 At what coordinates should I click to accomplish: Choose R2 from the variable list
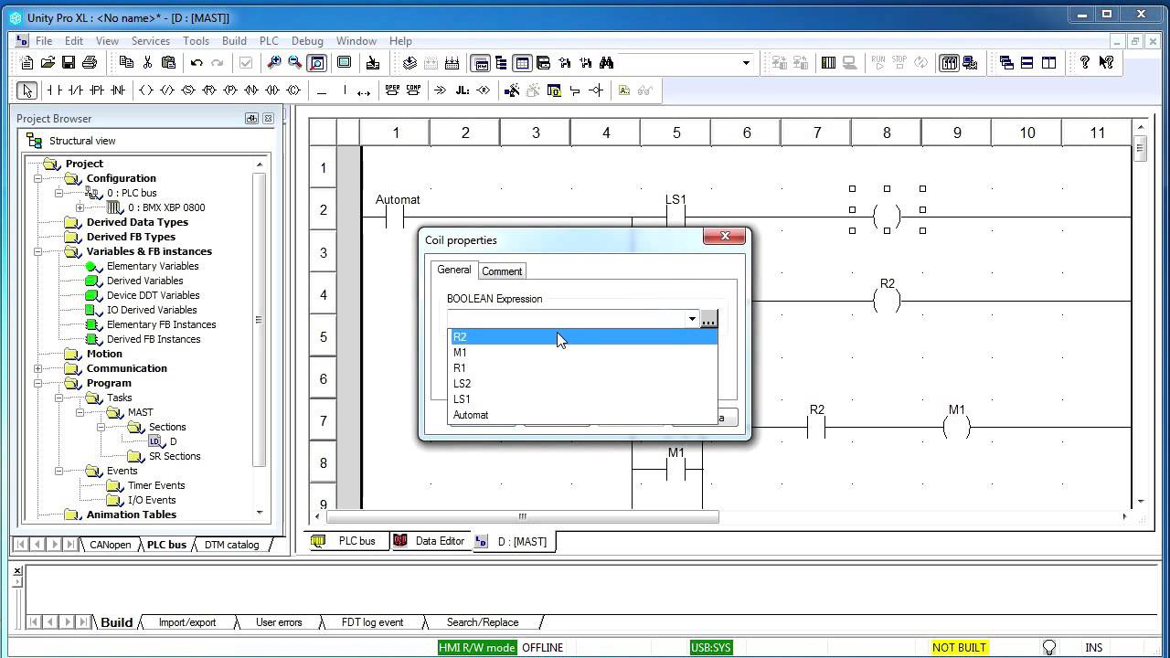pos(583,337)
